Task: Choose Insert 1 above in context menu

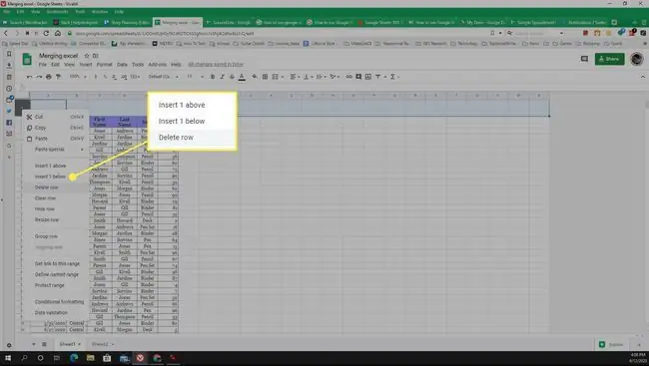Action: [x=50, y=166]
